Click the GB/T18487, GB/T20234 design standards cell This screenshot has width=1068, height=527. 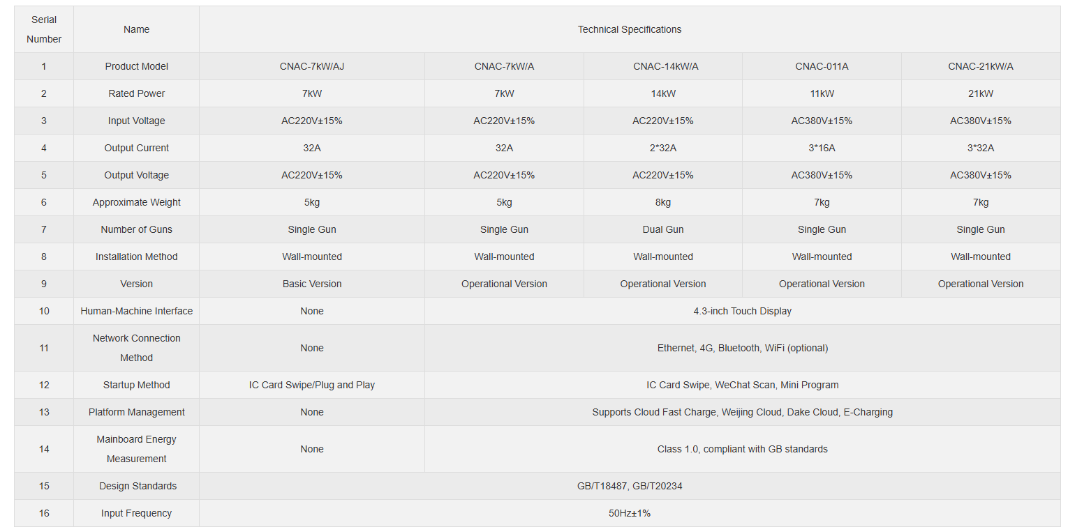(630, 486)
